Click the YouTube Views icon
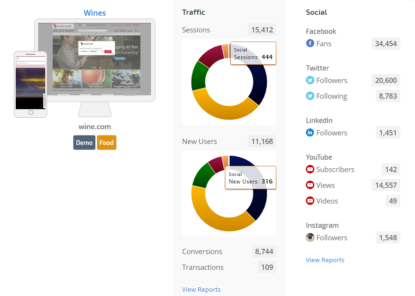This screenshot has height=296, width=415. click(310, 185)
